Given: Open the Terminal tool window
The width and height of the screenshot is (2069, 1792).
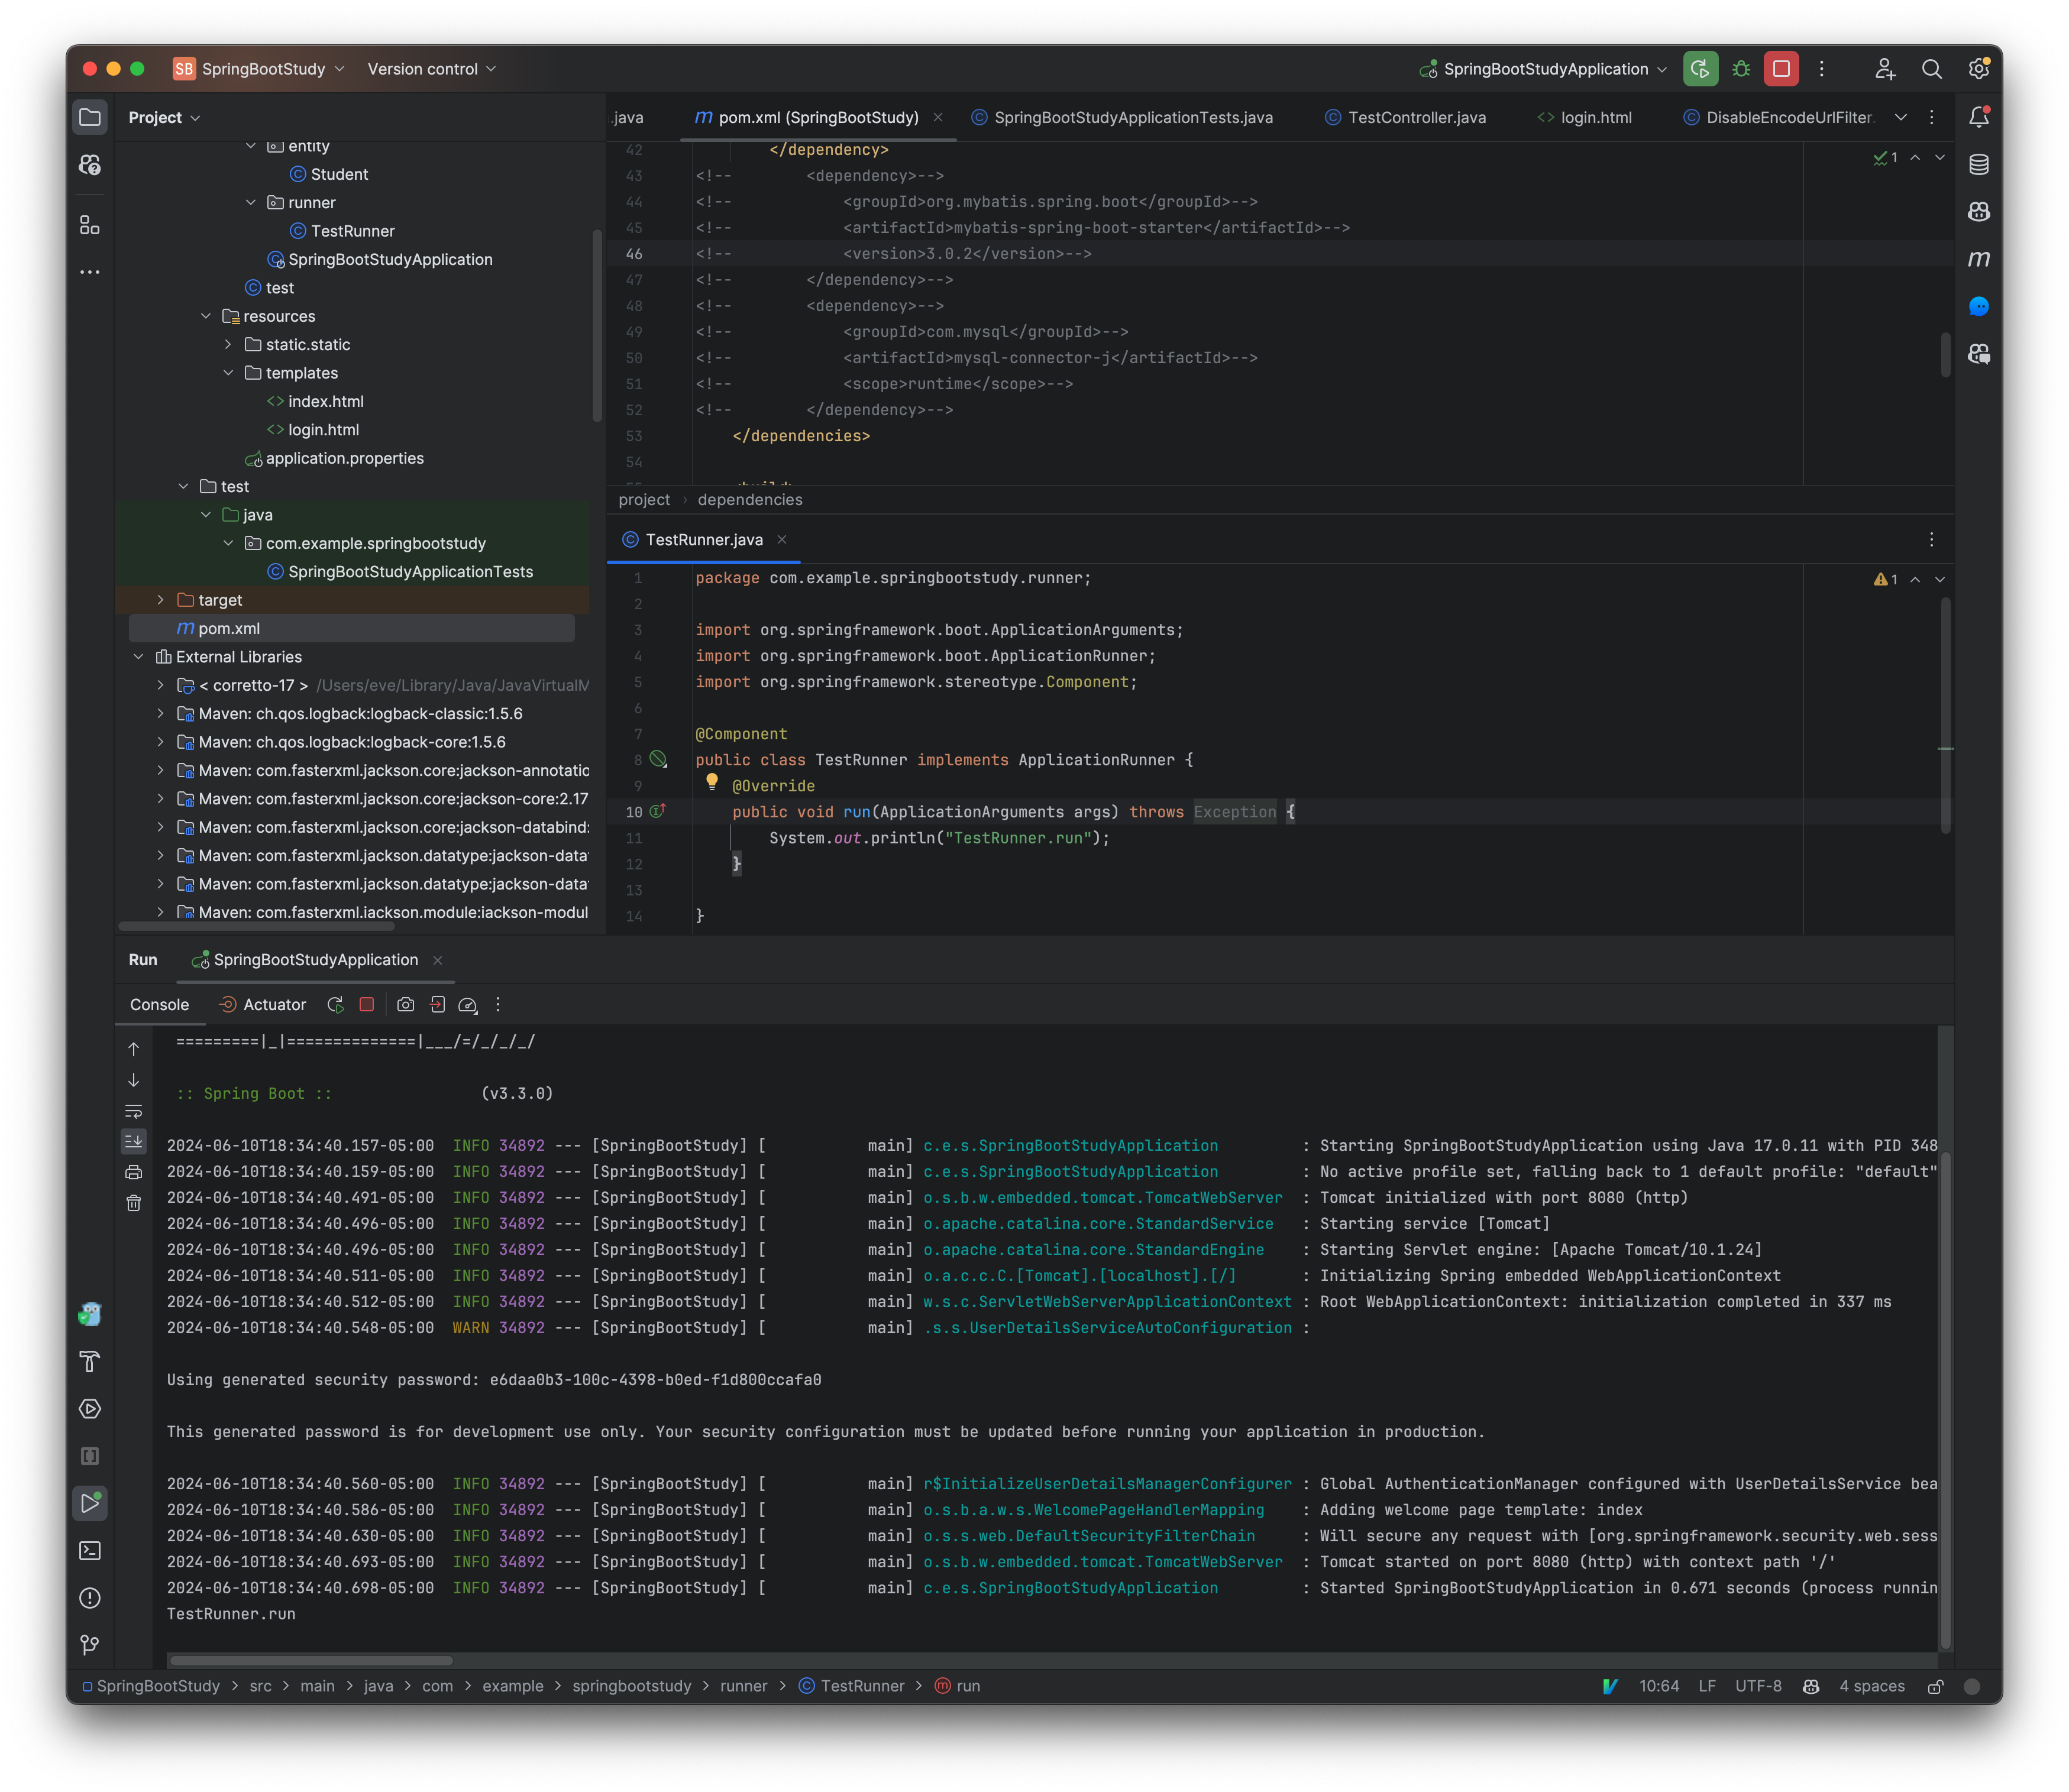Looking at the screenshot, I should tap(90, 1550).
